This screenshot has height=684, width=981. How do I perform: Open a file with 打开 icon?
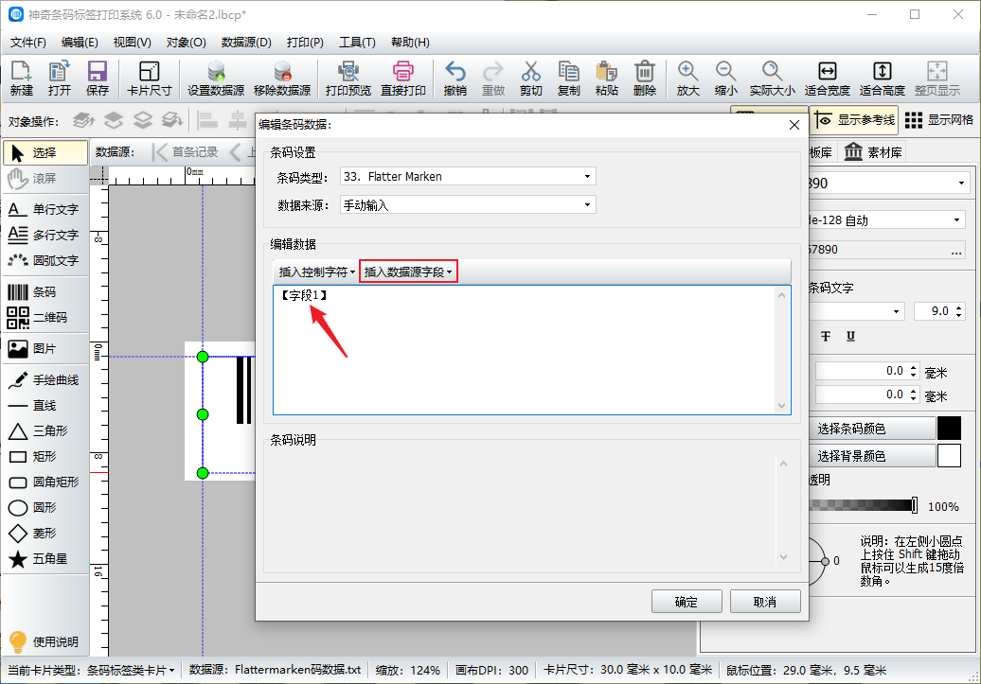tap(60, 79)
